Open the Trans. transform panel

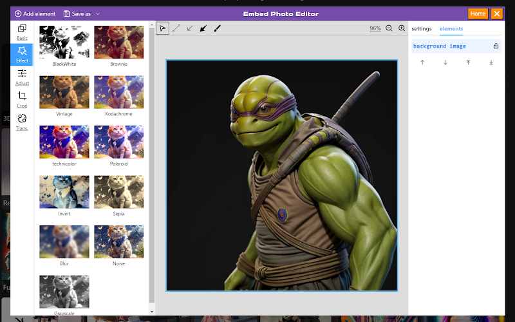[22, 122]
